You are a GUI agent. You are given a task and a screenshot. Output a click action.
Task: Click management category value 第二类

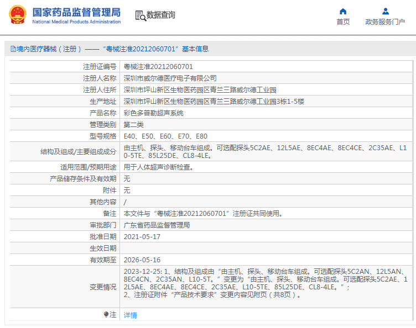tap(134, 125)
